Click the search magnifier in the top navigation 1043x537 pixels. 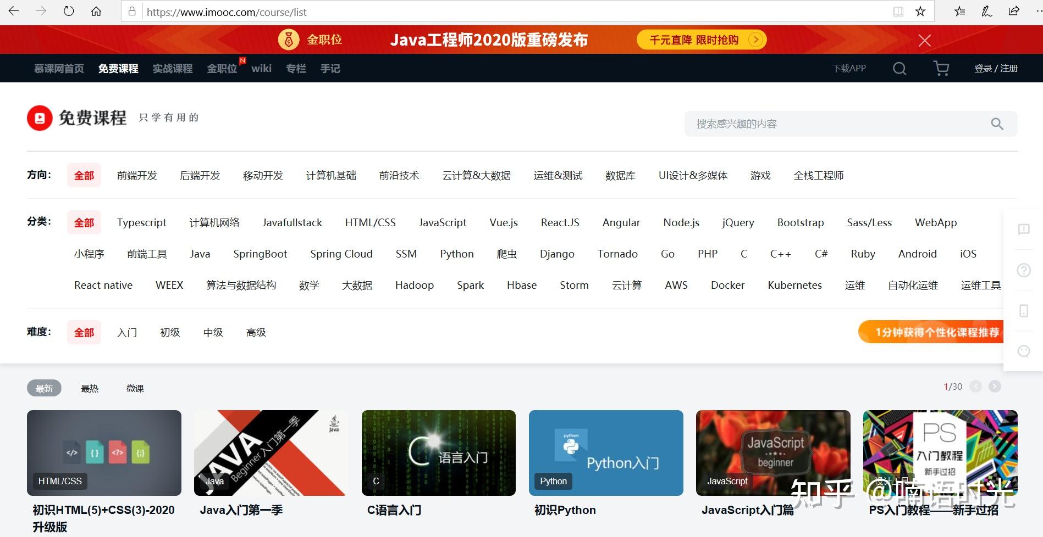(x=899, y=68)
